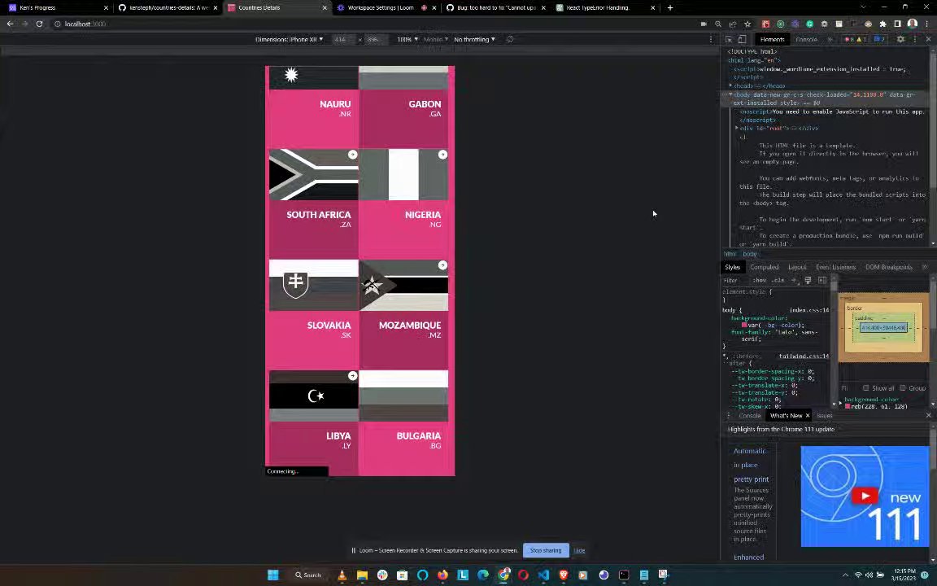
Task: Click the Stop sharing button
Action: 546,550
